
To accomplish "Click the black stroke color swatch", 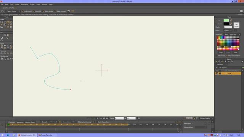I will (226, 24).
